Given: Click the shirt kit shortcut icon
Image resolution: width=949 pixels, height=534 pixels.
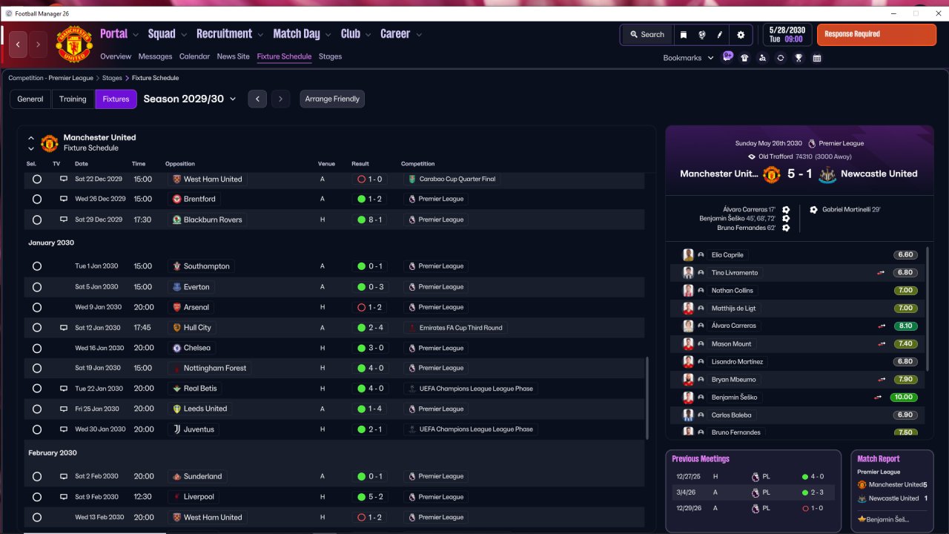Looking at the screenshot, I should point(744,58).
